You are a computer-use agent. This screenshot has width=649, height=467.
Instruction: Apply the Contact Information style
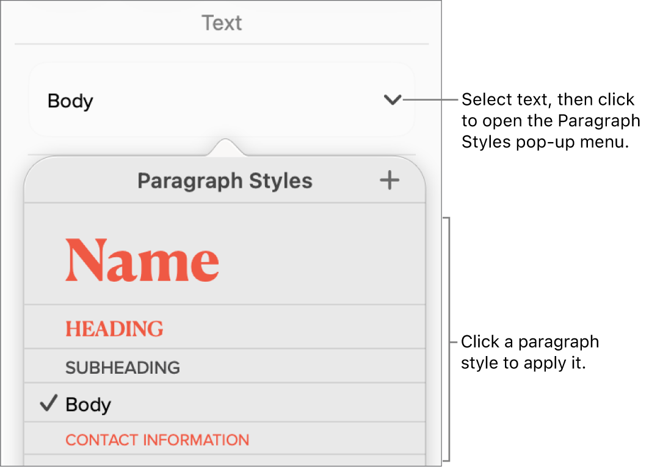(x=157, y=440)
